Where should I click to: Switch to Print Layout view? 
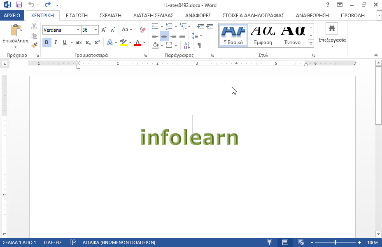(x=285, y=242)
